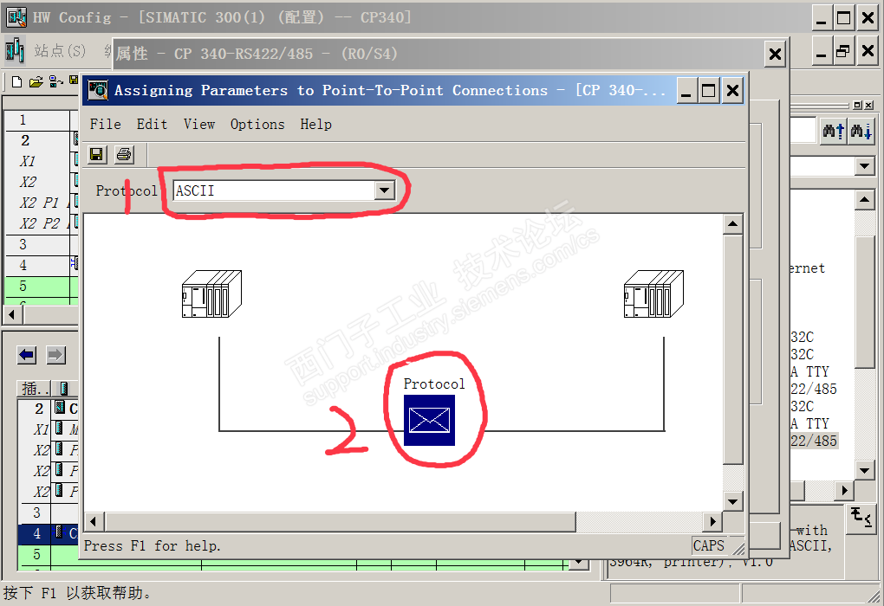Open the Help menu
Image resolution: width=884 pixels, height=606 pixels.
[315, 124]
